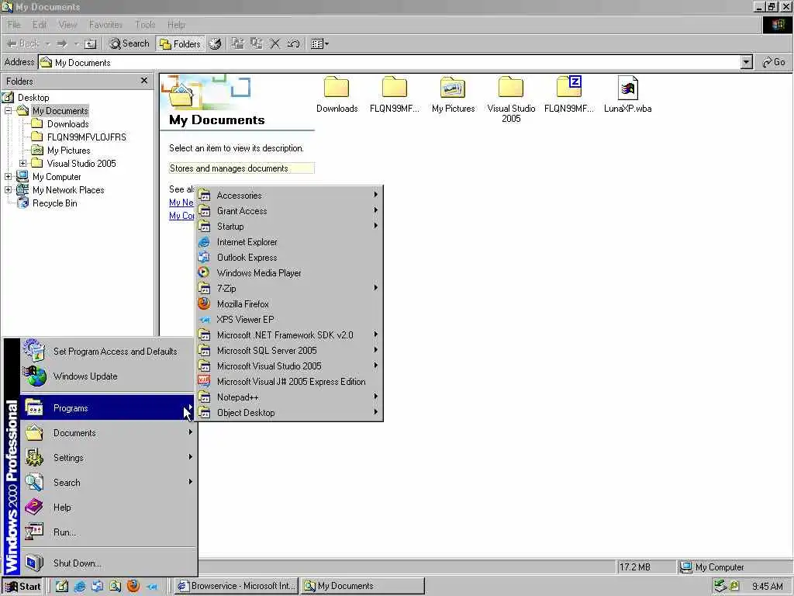The width and height of the screenshot is (794, 596).
Task: Open the address bar dropdown arrow
Action: 747,62
